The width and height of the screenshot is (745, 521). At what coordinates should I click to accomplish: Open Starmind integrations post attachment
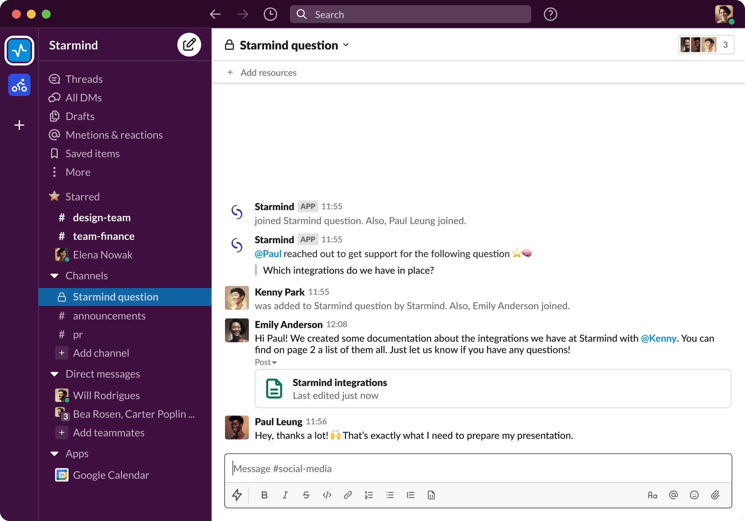[x=493, y=389]
